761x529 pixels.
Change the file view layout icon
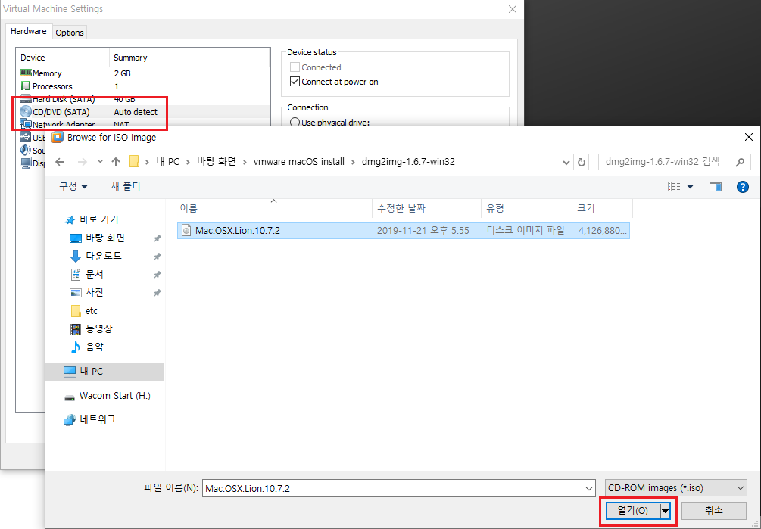[x=674, y=187]
